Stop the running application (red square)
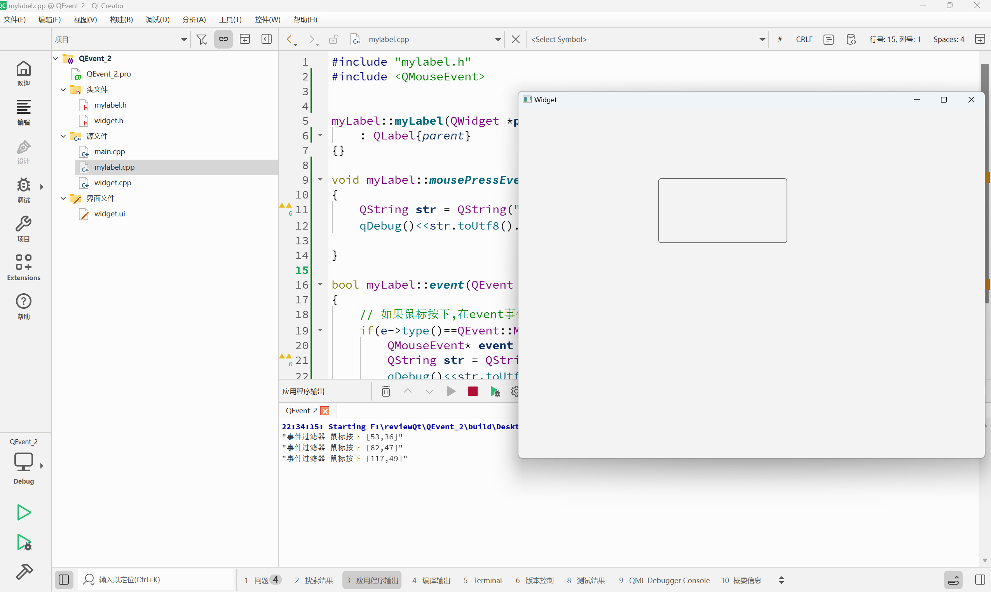This screenshot has width=991, height=592. [x=473, y=391]
